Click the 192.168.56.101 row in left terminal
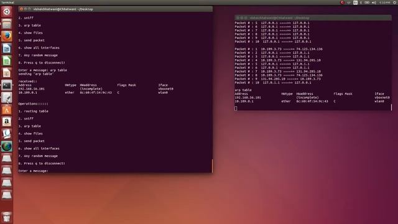The width and height of the screenshot is (398, 224). [96, 89]
